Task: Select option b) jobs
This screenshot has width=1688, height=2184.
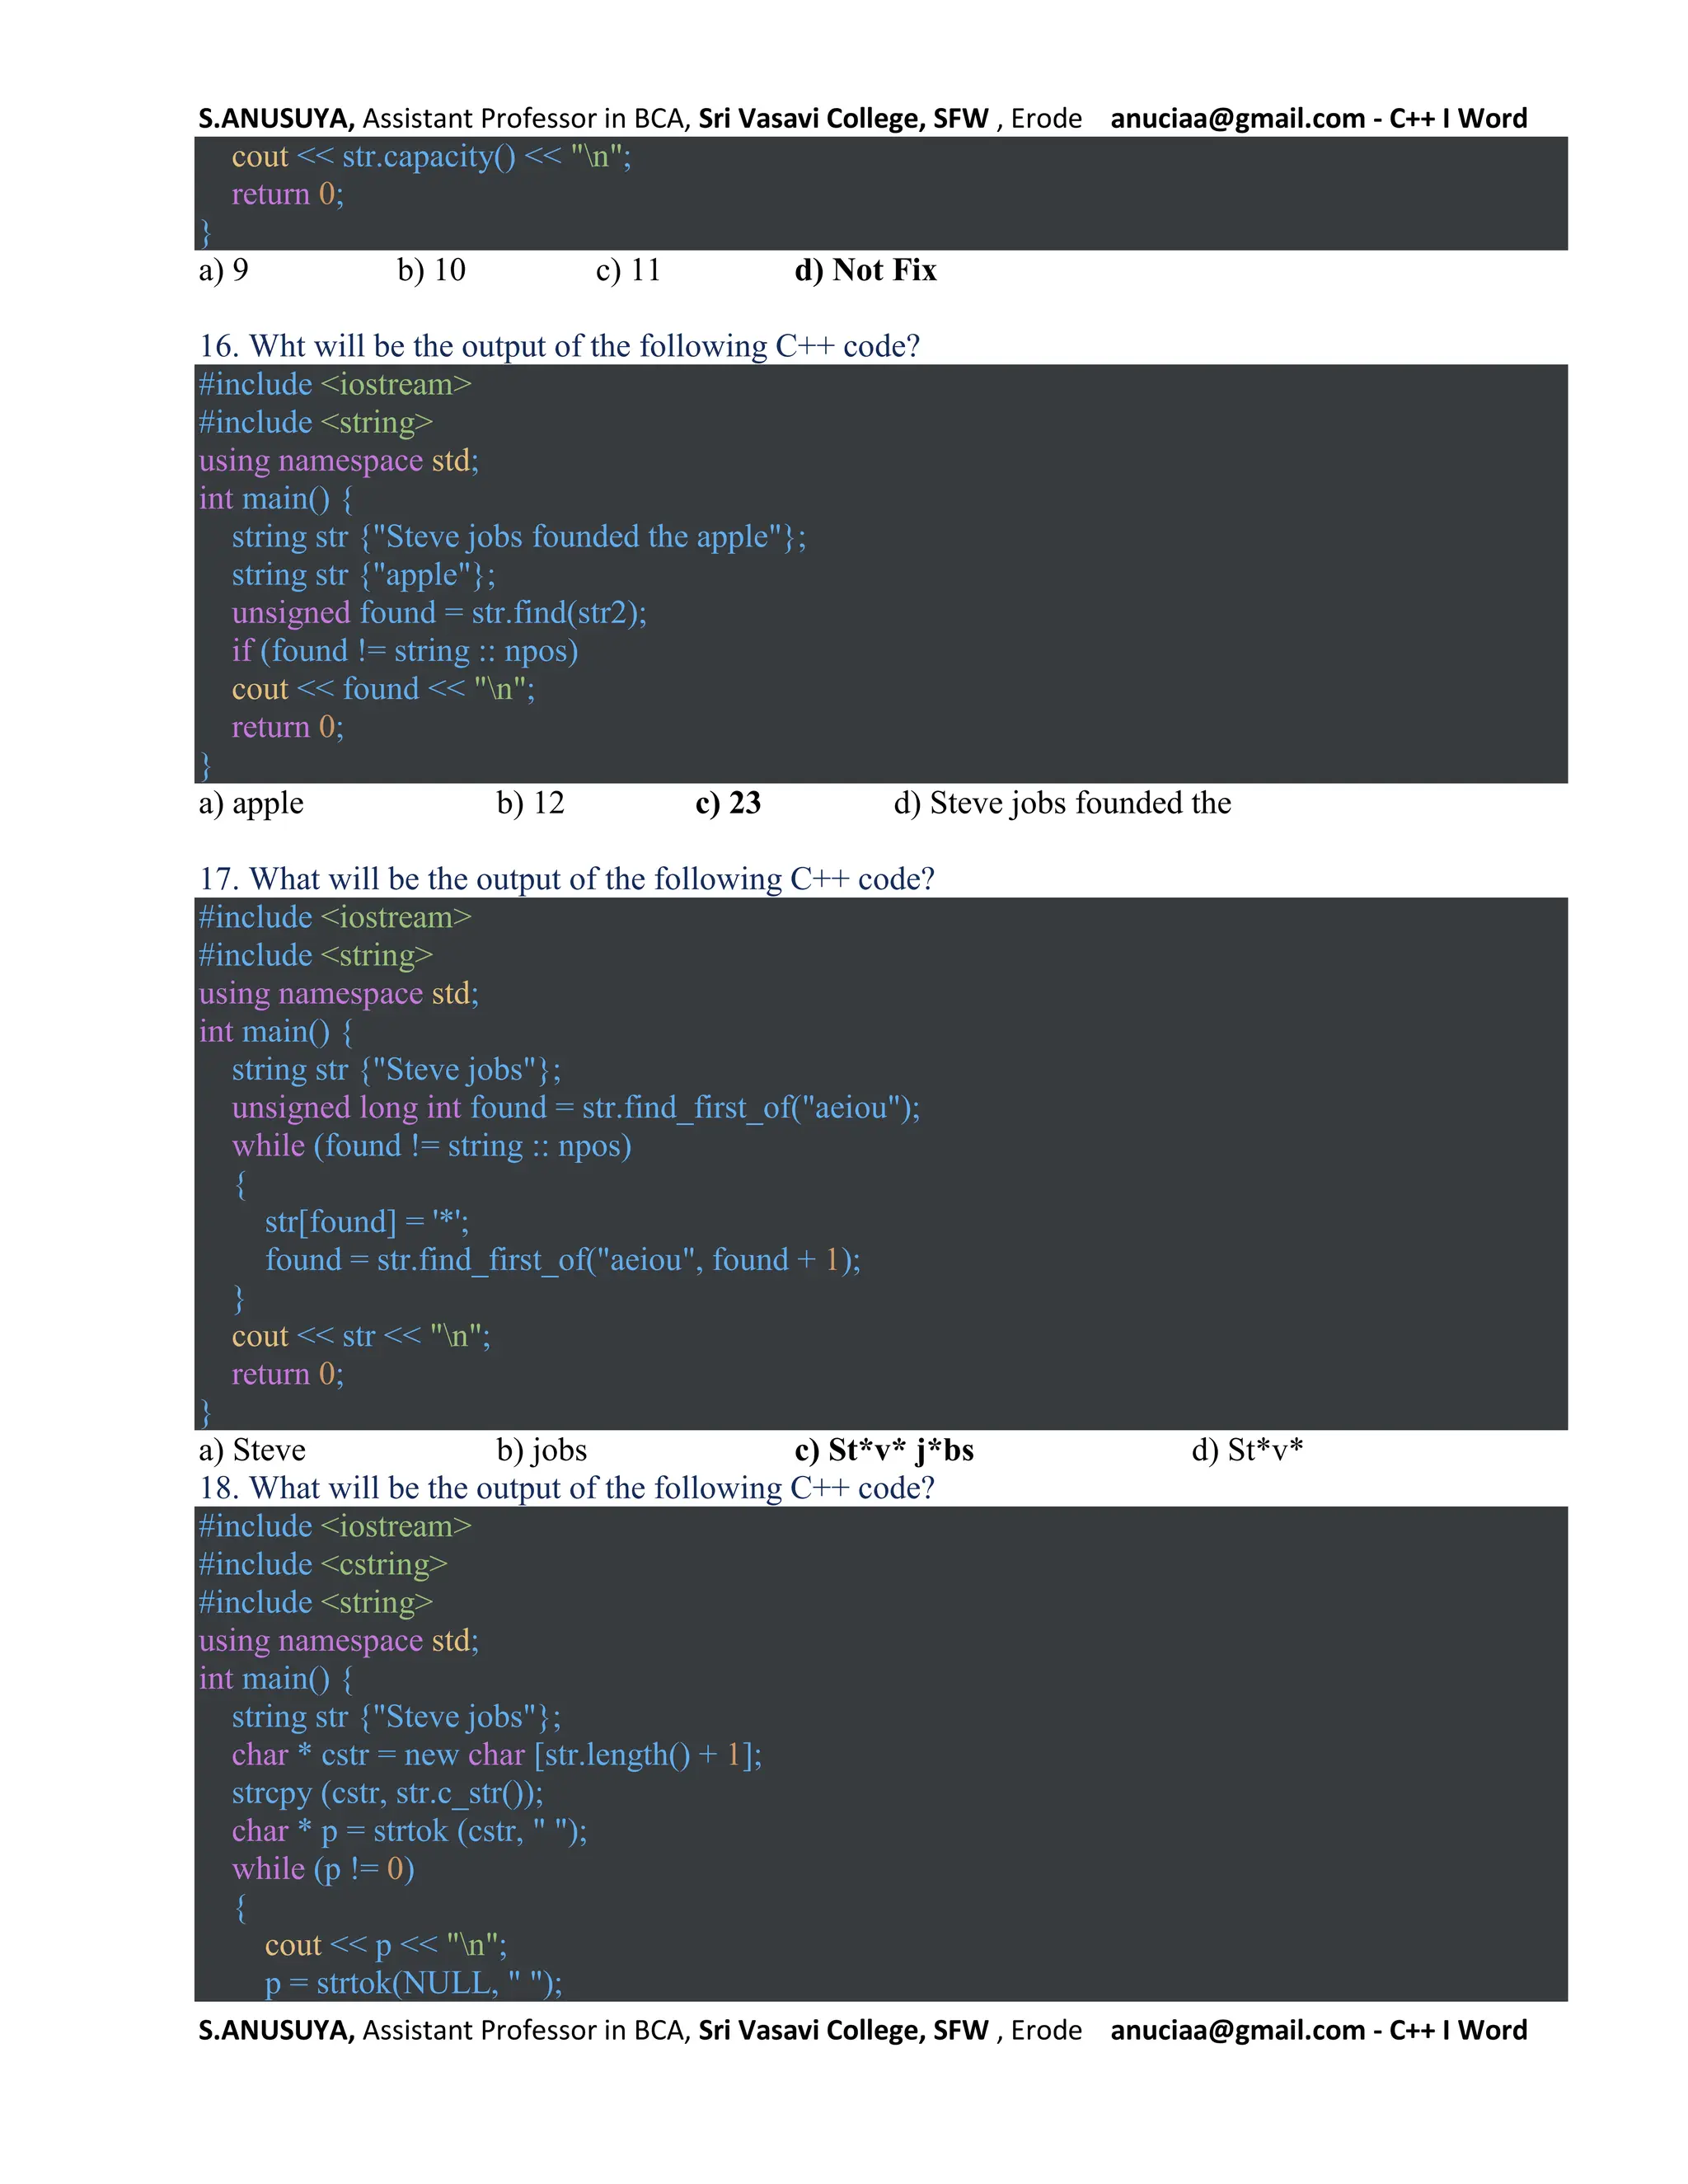Action: point(541,1450)
